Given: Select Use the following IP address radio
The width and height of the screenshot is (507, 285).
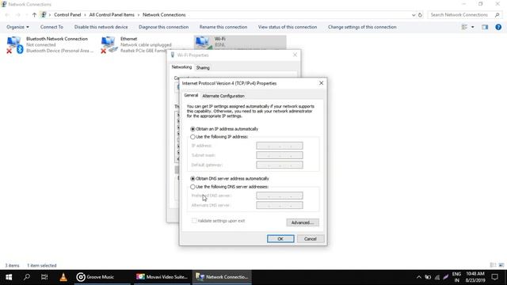Looking at the screenshot, I should [x=193, y=137].
